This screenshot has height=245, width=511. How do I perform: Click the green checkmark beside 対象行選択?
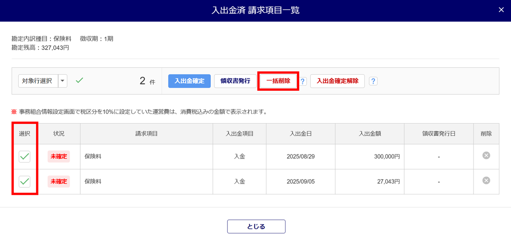79,80
